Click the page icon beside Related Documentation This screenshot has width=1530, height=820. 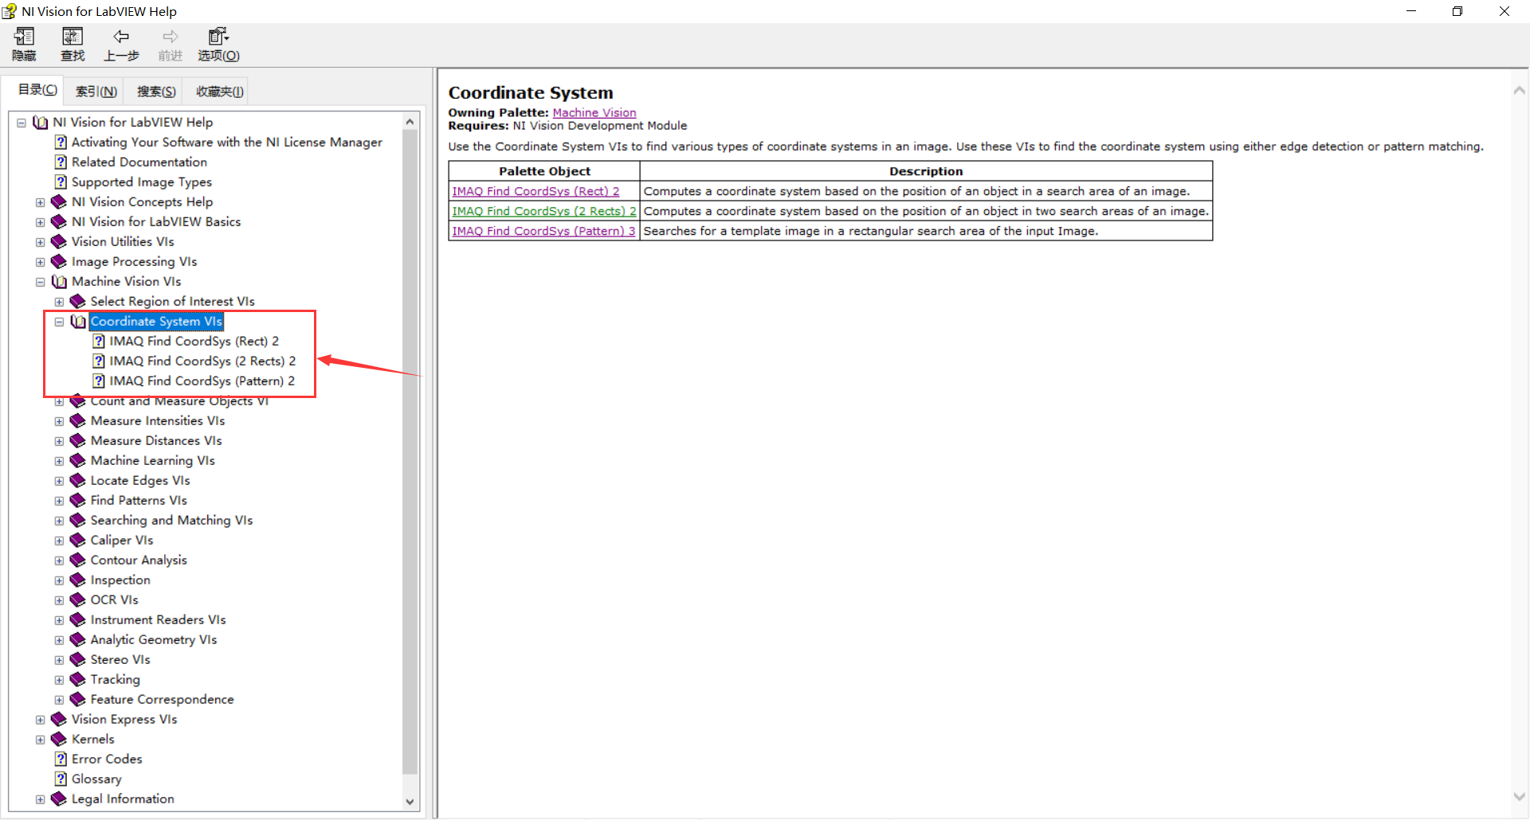tap(61, 162)
